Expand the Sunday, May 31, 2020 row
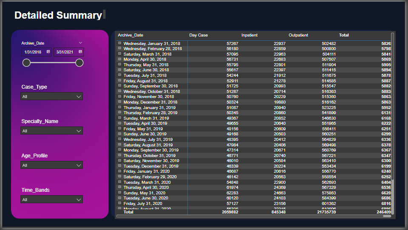This screenshot has height=230, width=408. 120,193
